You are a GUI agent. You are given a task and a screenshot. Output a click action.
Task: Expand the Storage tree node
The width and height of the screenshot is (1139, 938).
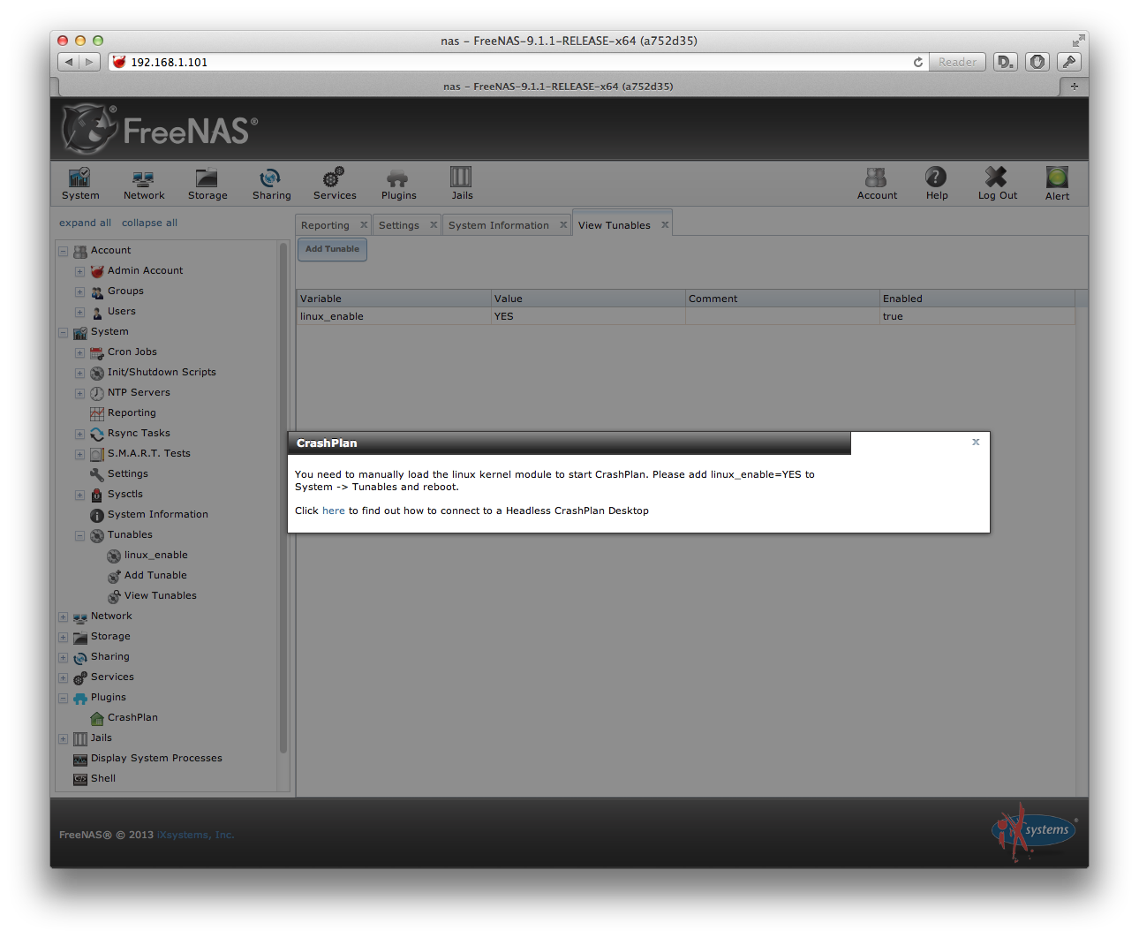click(63, 637)
